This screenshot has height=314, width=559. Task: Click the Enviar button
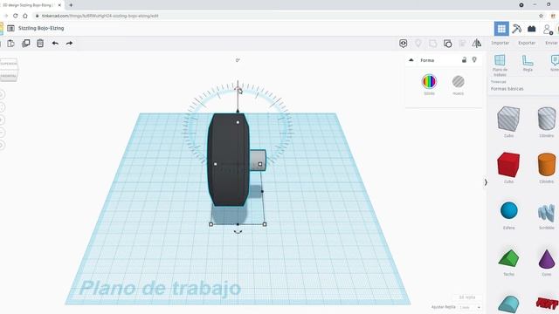coord(551,43)
